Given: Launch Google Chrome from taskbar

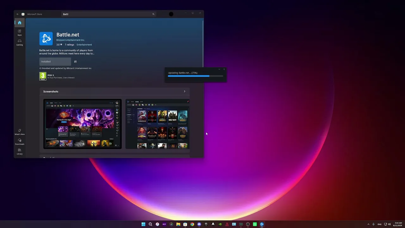Looking at the screenshot, I should click(192, 224).
